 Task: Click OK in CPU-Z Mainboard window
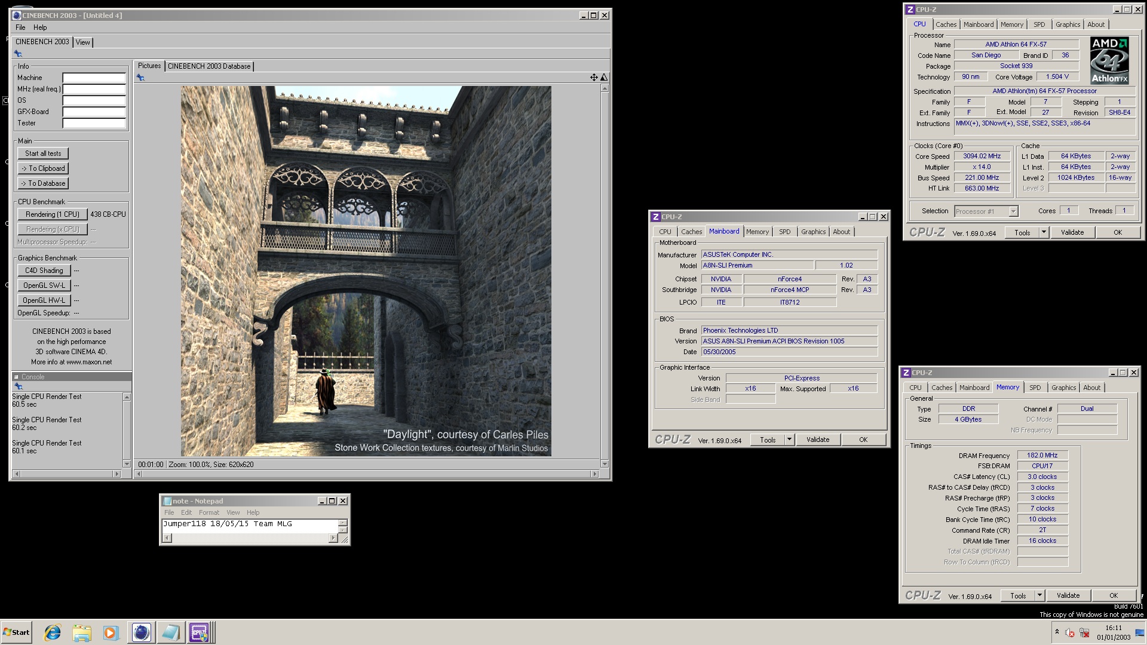coord(863,440)
